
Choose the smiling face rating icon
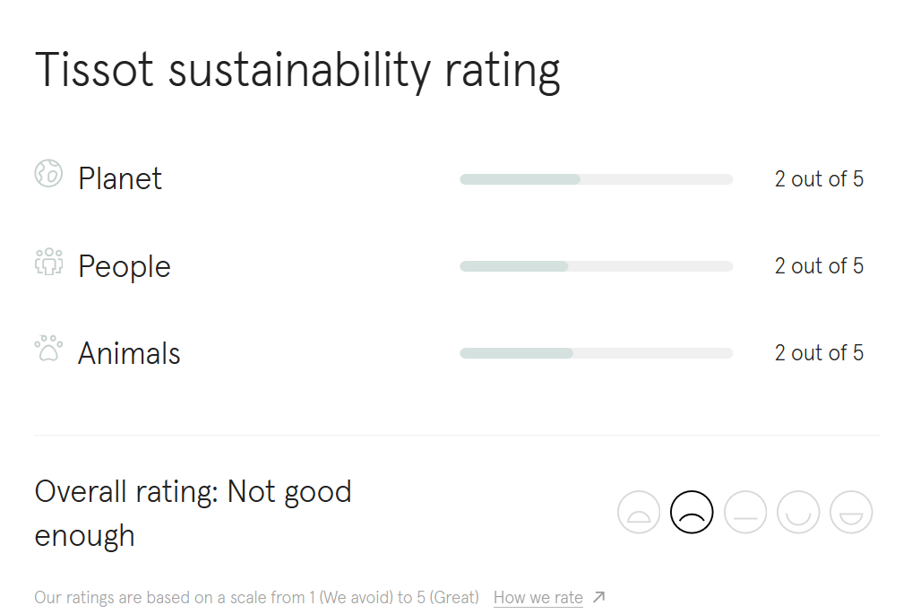(798, 513)
